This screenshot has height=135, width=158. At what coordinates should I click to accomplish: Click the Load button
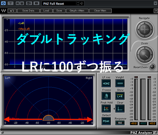46,11
